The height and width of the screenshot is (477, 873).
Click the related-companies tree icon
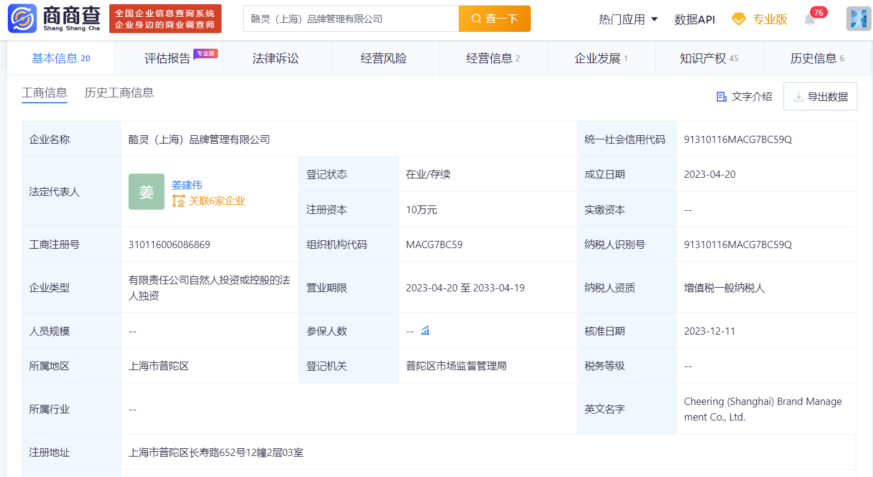tap(178, 201)
